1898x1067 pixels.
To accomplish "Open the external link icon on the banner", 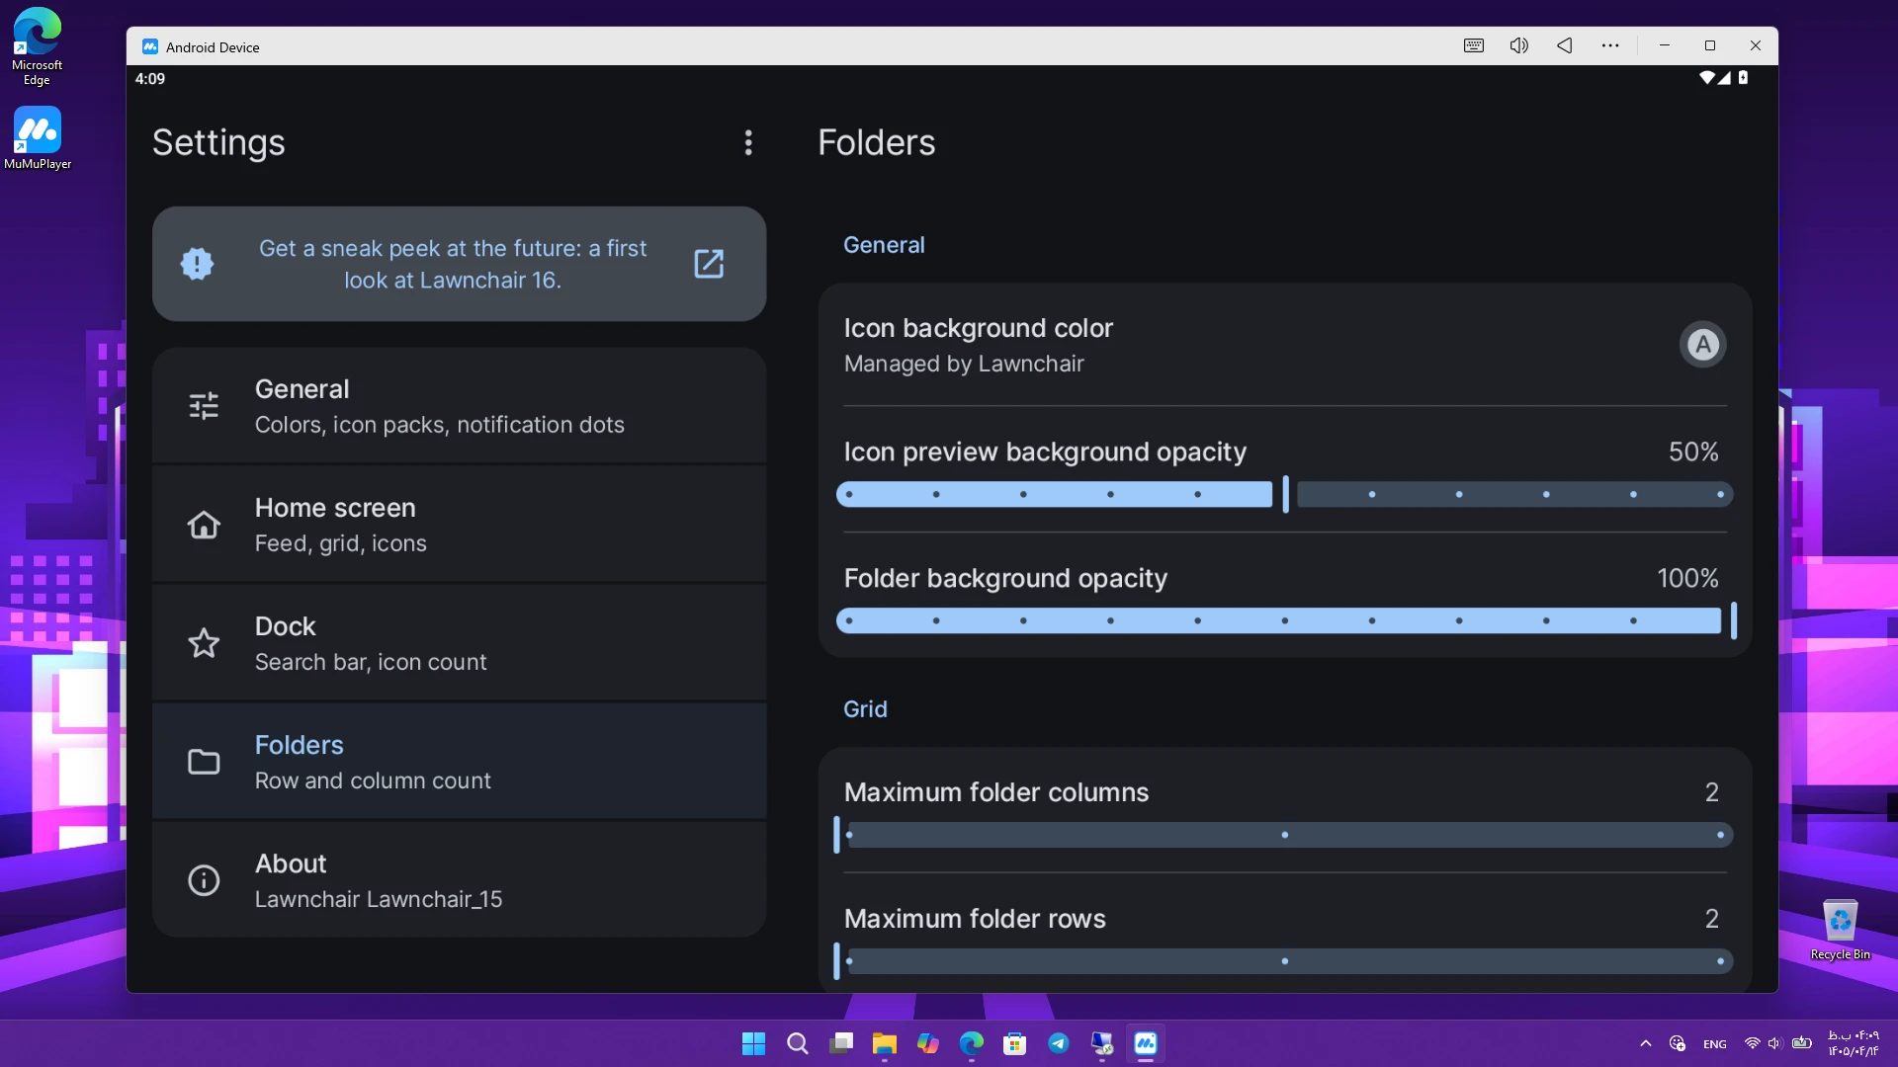I will (709, 264).
